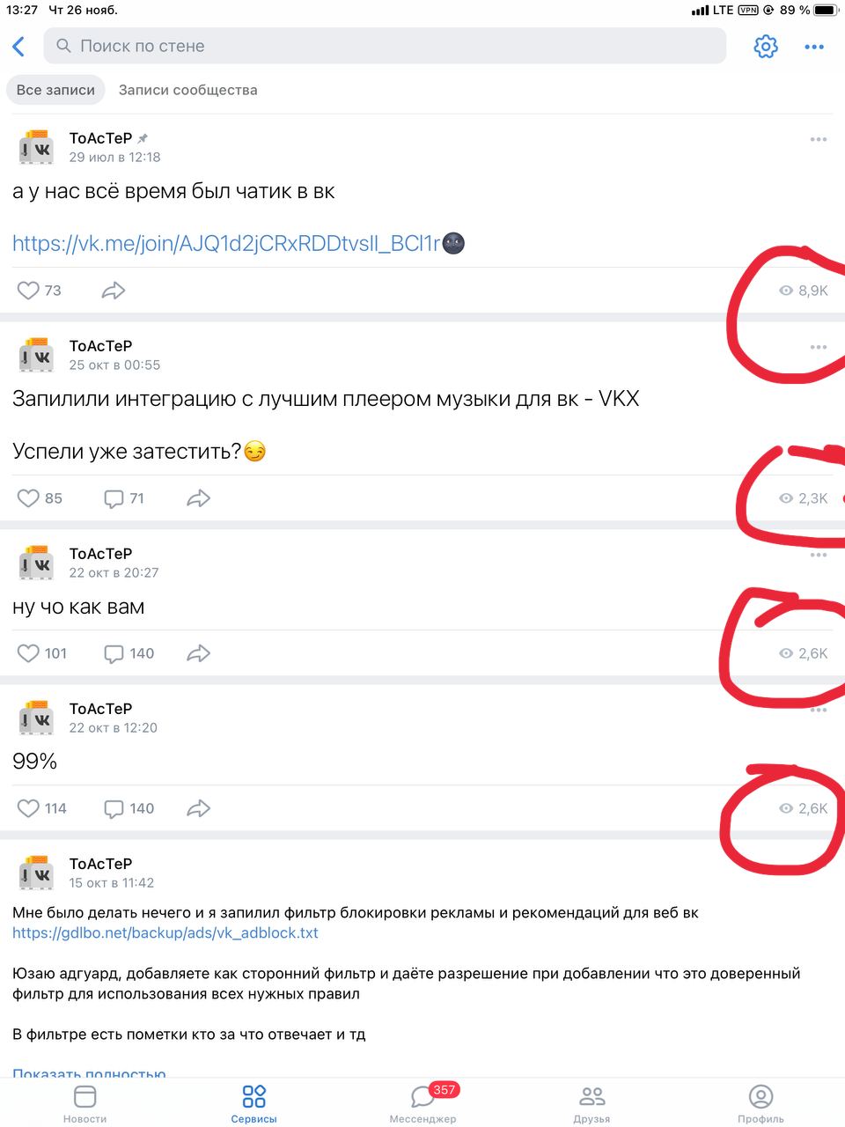The width and height of the screenshot is (845, 1127).
Task: Select the Все записи tab
Action: pos(55,90)
